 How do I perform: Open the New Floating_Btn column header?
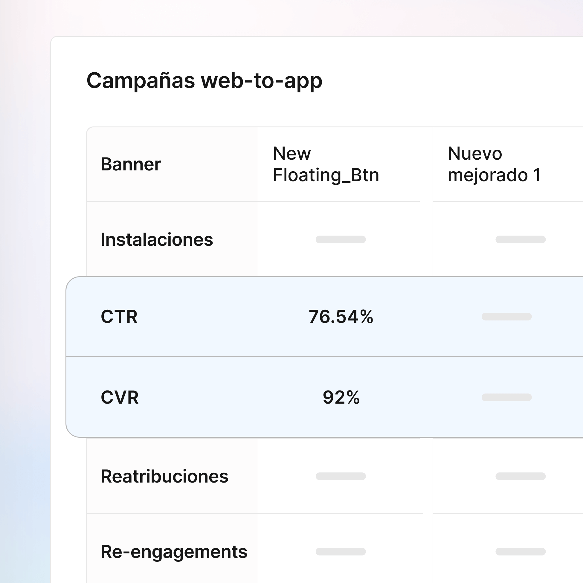pyautogui.click(x=326, y=164)
